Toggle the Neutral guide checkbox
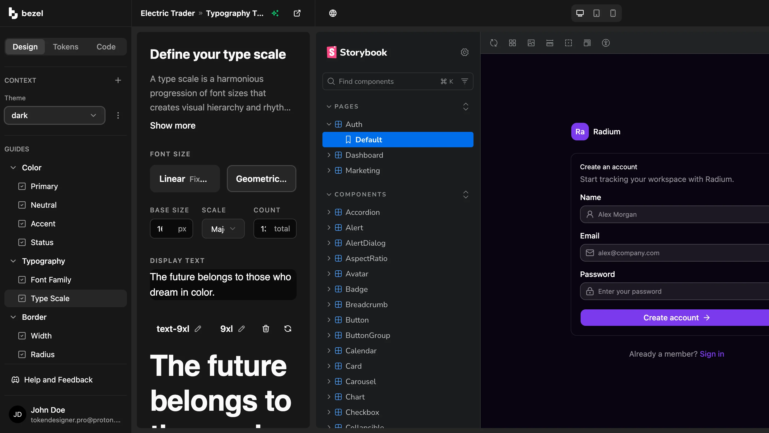Screen dimensions: 769x433 point(22,205)
